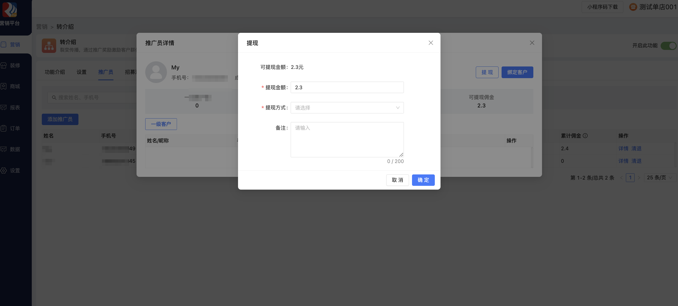Image resolution: width=678 pixels, height=306 pixels.
Task: Switch to the 推广员 tab
Action: [106, 72]
